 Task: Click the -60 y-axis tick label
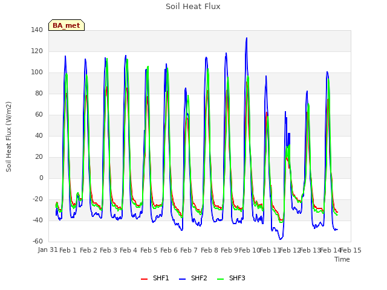(37, 242)
